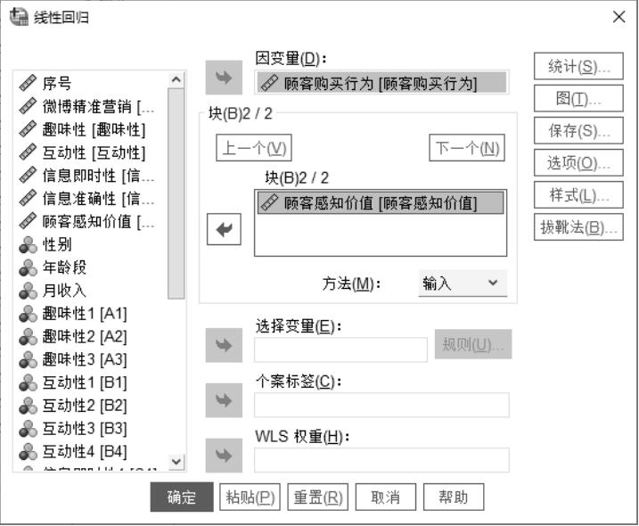Viewport: 639px width, 526px height.
Task: Open the 方法 method dropdown
Action: [463, 283]
